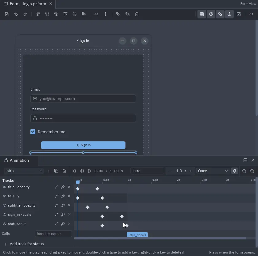Viewport: 258px width, 256px height.
Task: Align widgets to vertical center
Action: point(75,14)
